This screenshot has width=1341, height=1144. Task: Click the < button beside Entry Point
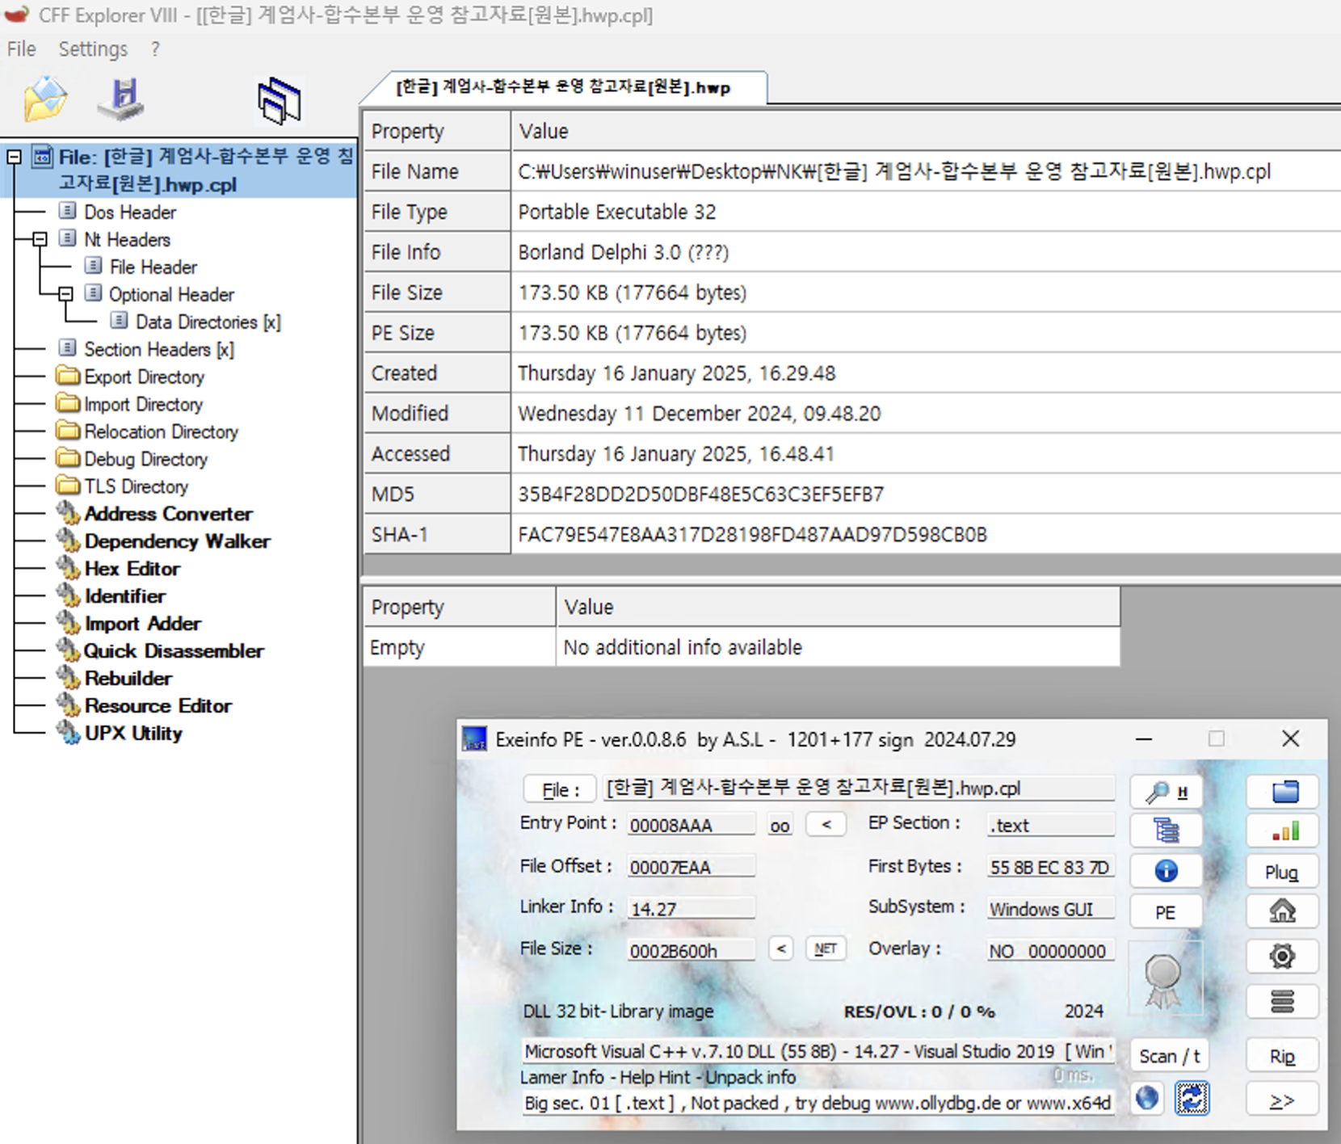(x=826, y=825)
